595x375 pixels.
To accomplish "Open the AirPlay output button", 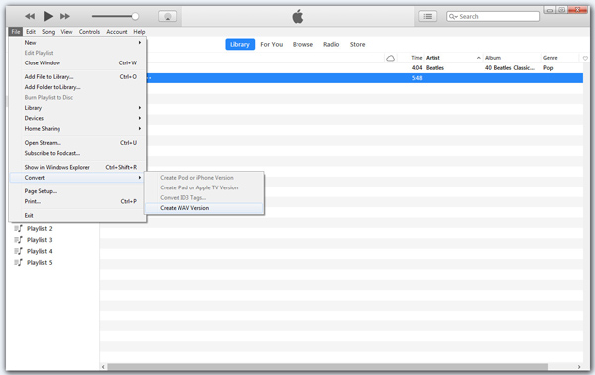I will pos(167,16).
